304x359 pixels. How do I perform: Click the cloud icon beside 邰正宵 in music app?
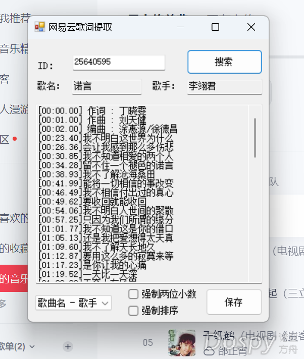[x=209, y=351]
